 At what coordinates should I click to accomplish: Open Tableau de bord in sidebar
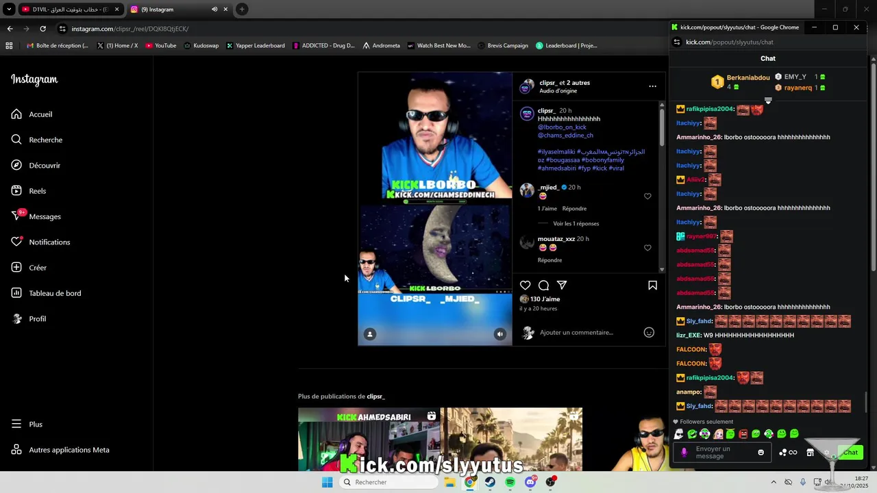coord(46,293)
